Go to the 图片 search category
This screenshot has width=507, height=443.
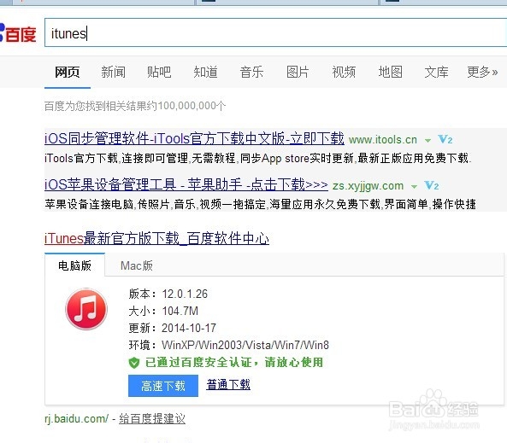tap(298, 72)
